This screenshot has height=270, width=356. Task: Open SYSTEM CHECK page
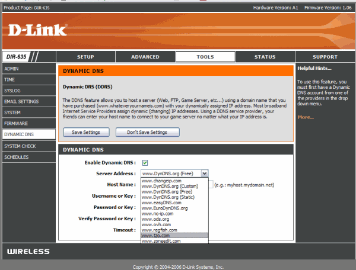tap(29, 146)
